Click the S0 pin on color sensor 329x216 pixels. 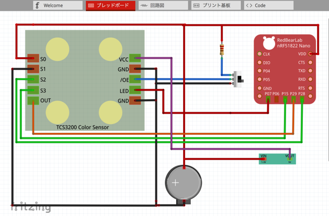(33, 58)
